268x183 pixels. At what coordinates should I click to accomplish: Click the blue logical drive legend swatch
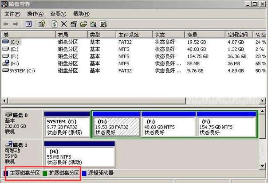pyautogui.click(x=84, y=174)
